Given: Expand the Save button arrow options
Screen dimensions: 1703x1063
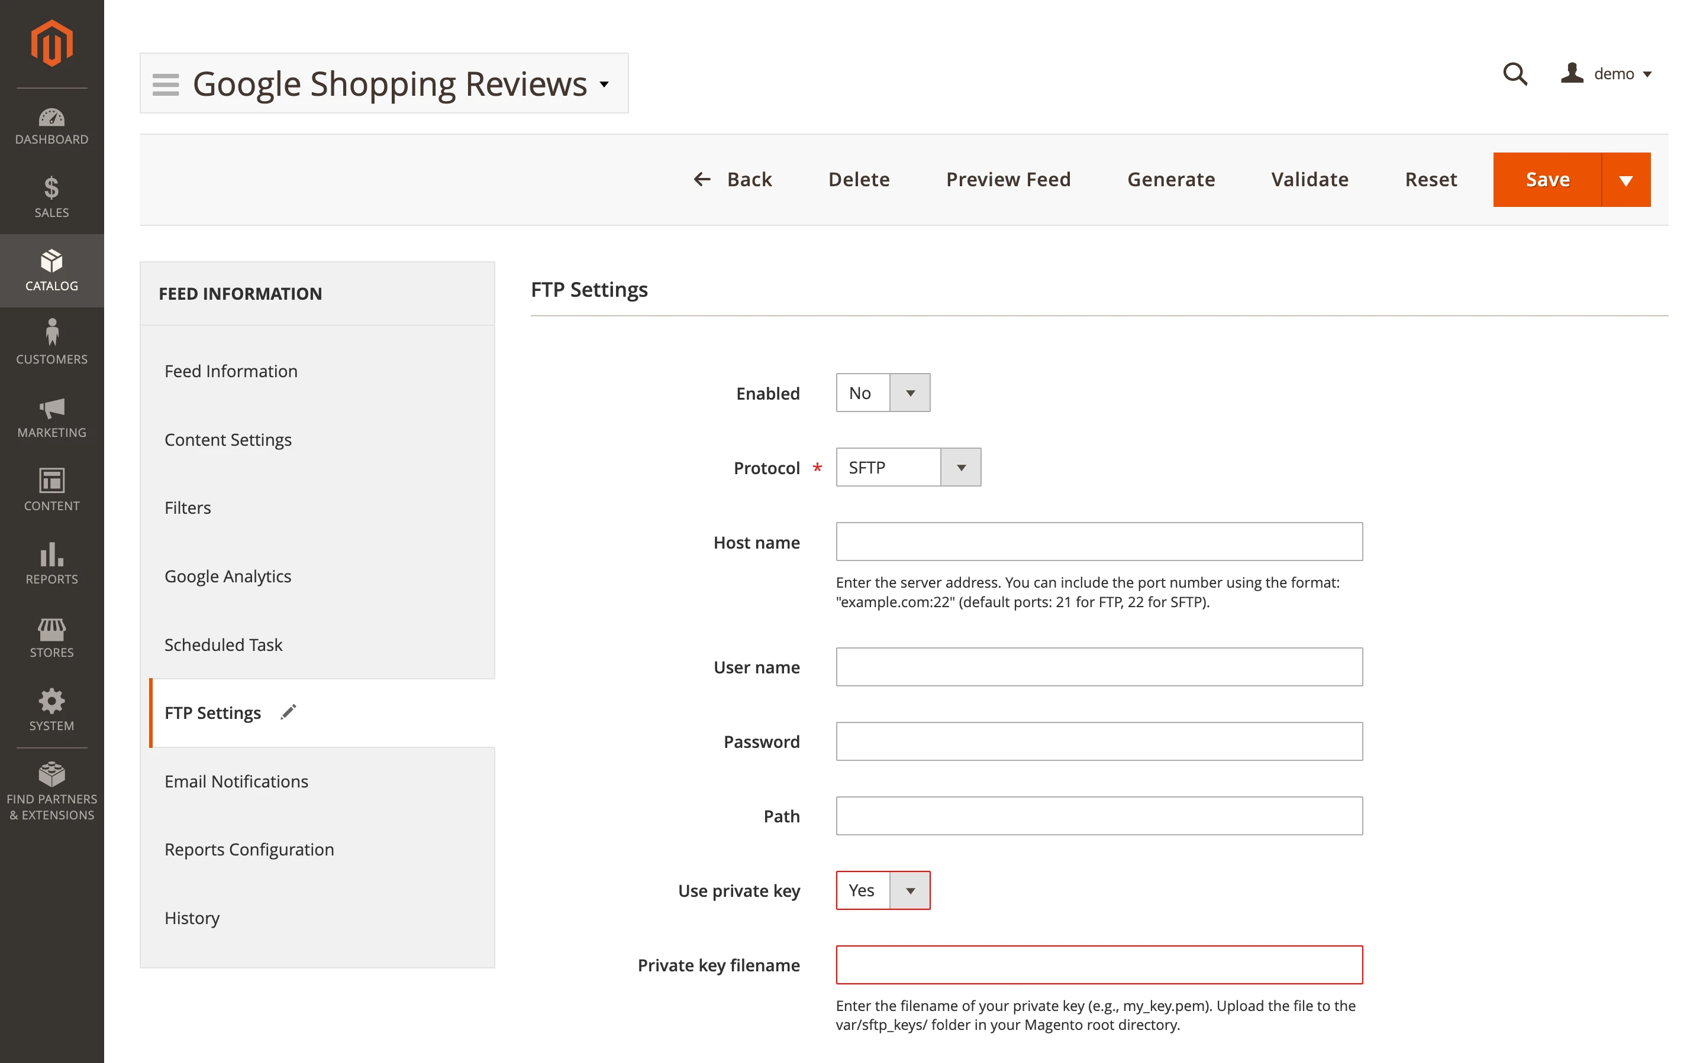Looking at the screenshot, I should [1625, 180].
